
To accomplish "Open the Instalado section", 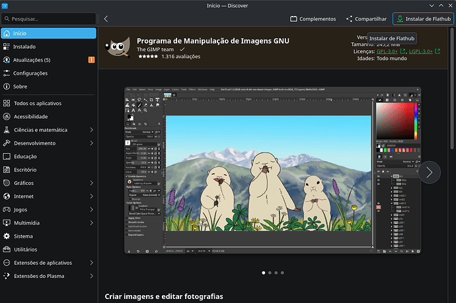I will pyautogui.click(x=24, y=47).
